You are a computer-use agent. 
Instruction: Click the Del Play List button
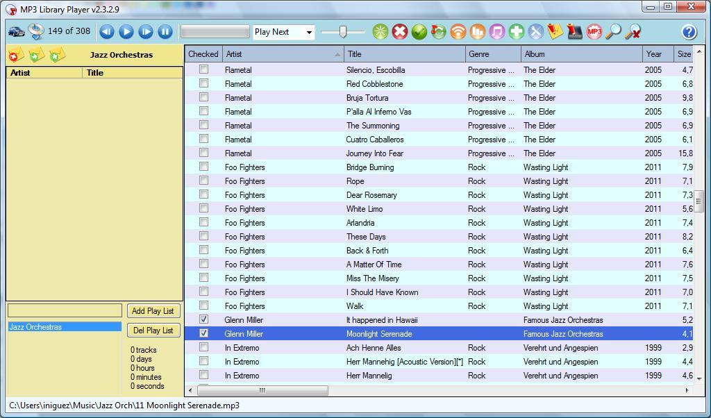point(153,330)
